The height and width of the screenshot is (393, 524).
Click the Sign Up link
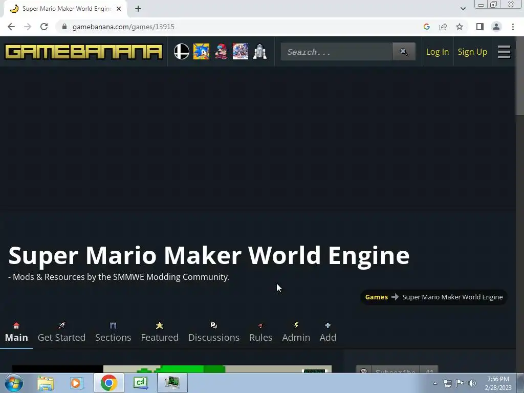point(472,52)
